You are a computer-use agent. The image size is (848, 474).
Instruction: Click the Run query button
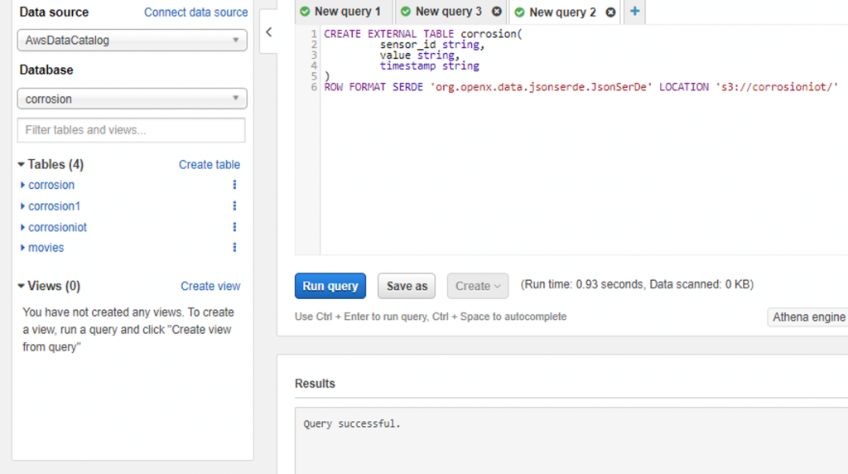coord(330,286)
